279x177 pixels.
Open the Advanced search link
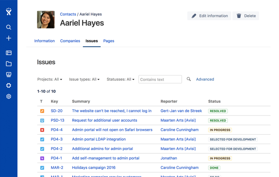(x=205, y=79)
